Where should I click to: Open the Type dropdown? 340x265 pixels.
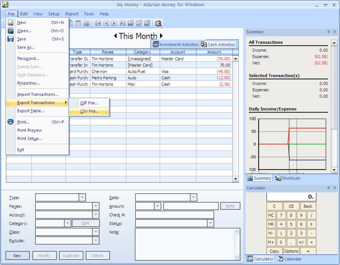(82, 197)
